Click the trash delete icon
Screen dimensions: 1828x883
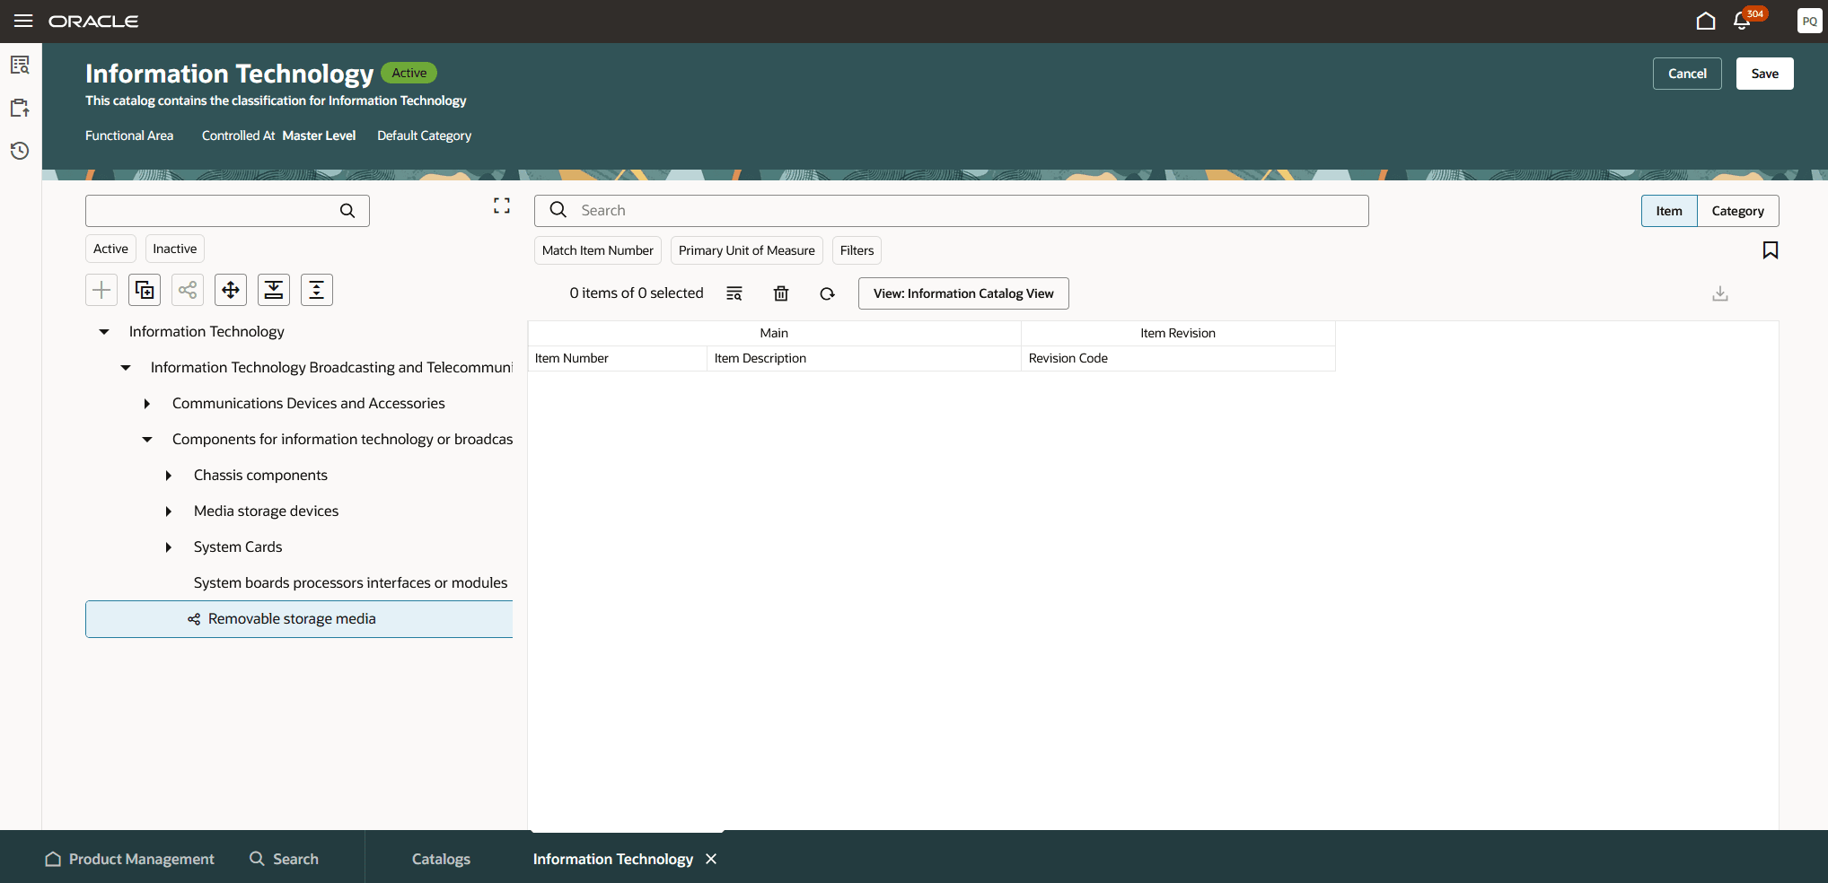coord(781,293)
